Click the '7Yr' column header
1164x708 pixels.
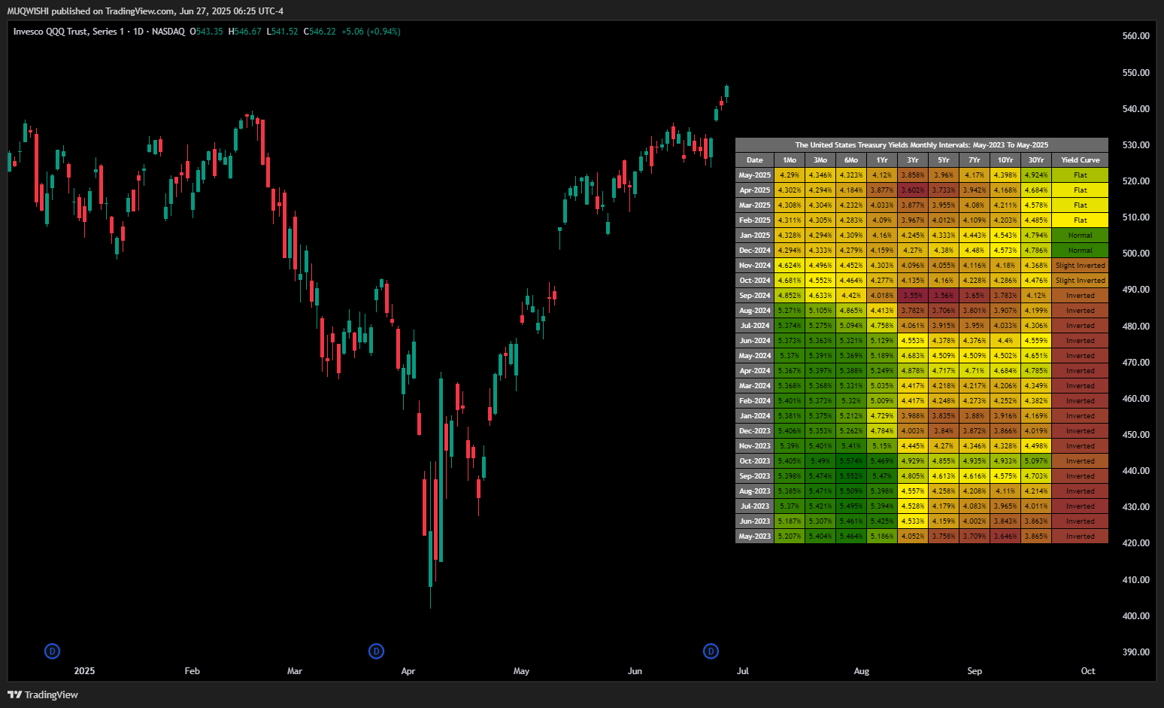pyautogui.click(x=975, y=160)
